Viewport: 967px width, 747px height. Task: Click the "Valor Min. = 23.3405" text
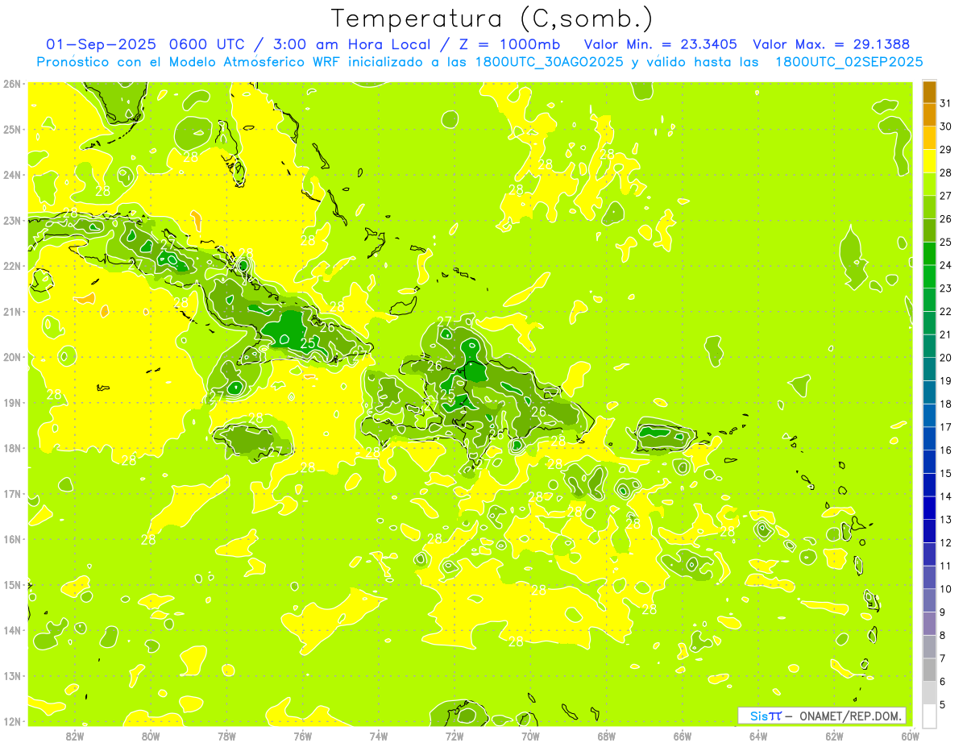click(x=660, y=44)
